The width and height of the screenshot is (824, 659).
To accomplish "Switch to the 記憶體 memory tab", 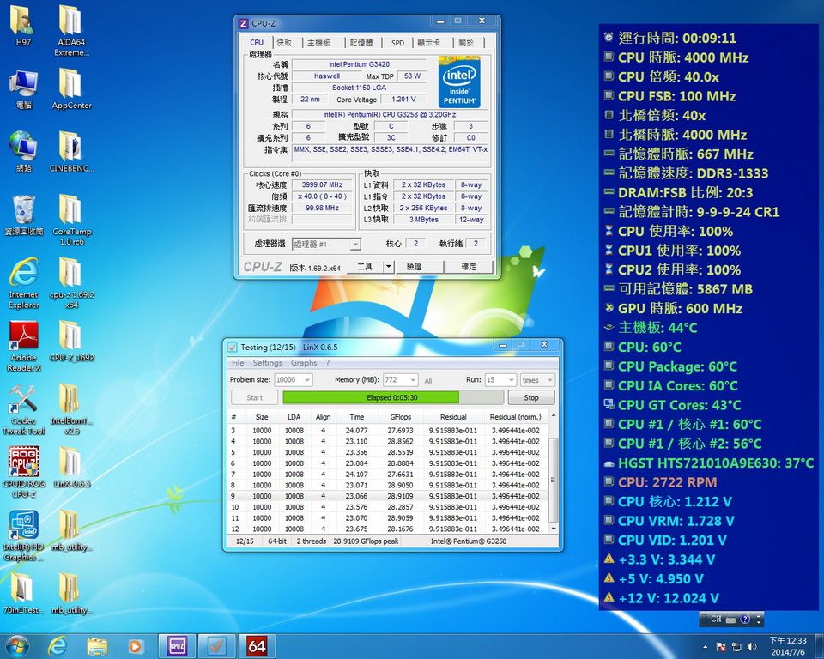I will point(361,43).
